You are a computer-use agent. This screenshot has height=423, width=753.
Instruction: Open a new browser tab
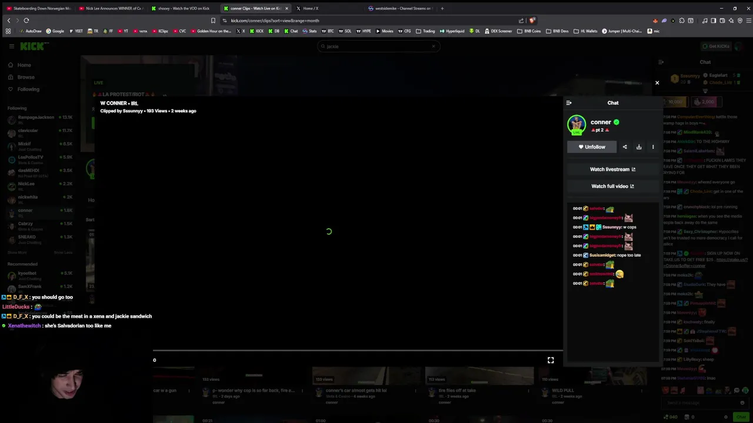442,8
